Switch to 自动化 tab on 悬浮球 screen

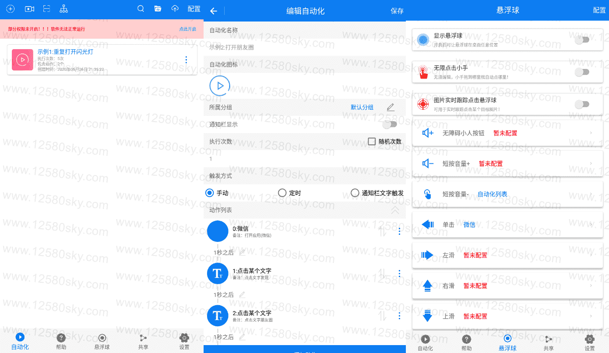coord(425,342)
